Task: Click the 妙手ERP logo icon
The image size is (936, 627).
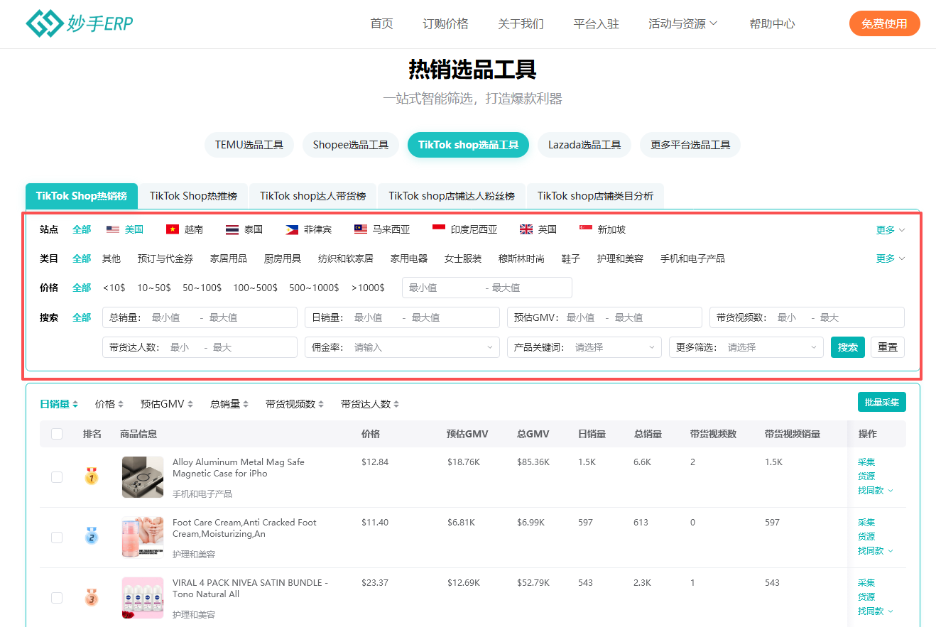Action: click(x=44, y=23)
